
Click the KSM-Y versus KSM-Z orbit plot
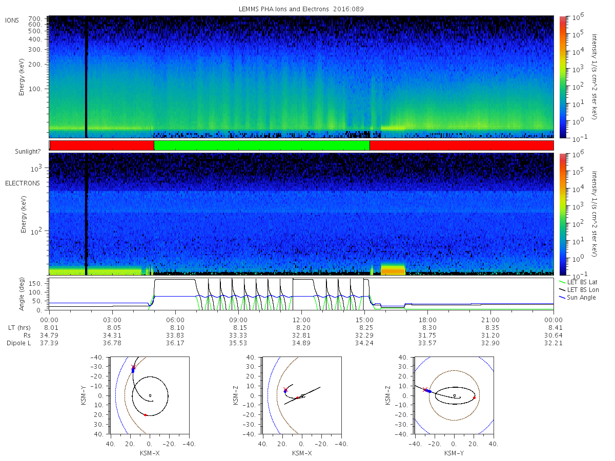pos(454,395)
